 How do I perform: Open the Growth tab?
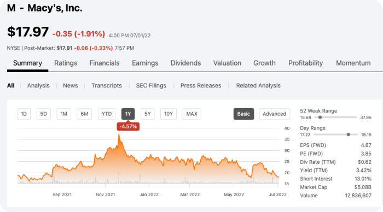pos(264,63)
